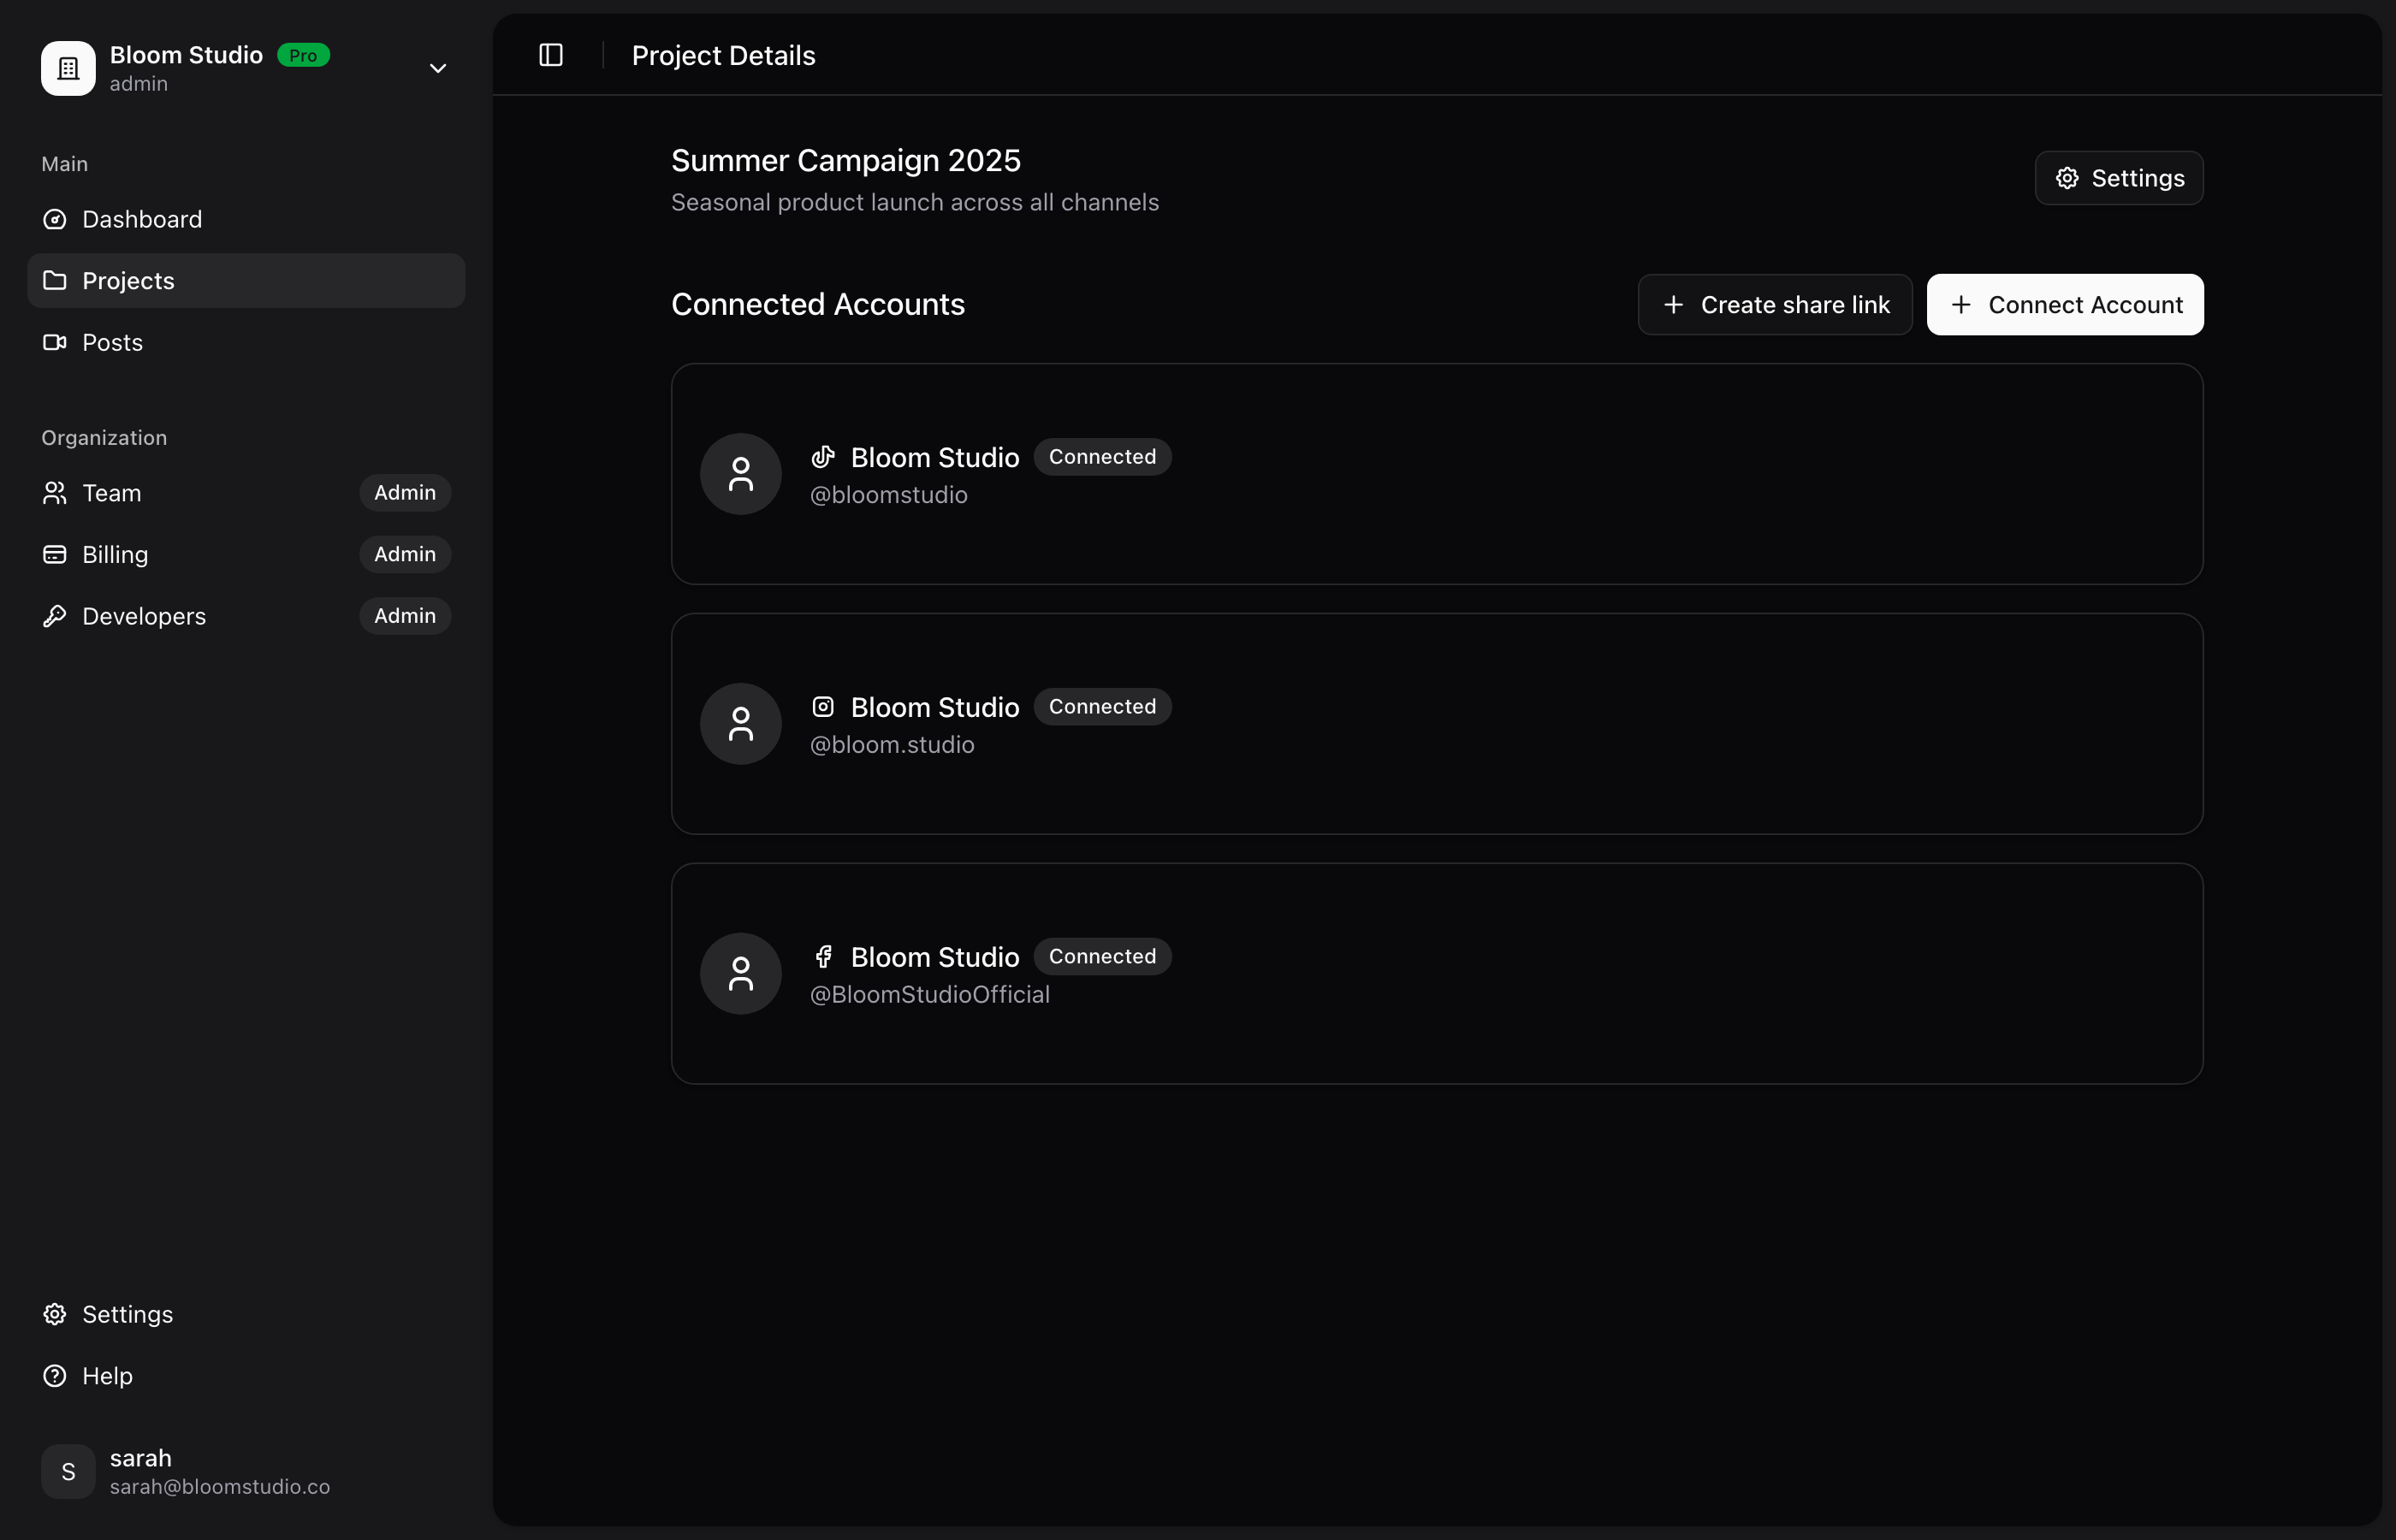The image size is (2396, 1540).
Task: Click the Billing credit card icon
Action: point(55,554)
